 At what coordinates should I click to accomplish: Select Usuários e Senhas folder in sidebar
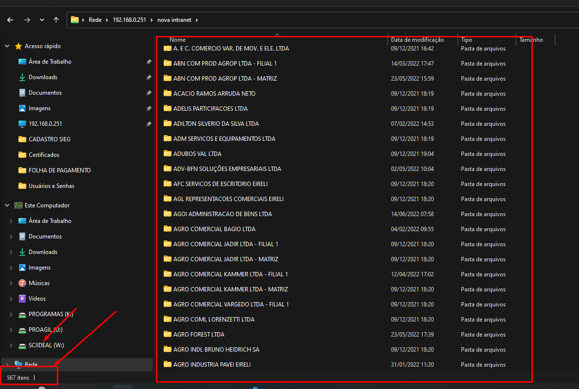pos(51,186)
